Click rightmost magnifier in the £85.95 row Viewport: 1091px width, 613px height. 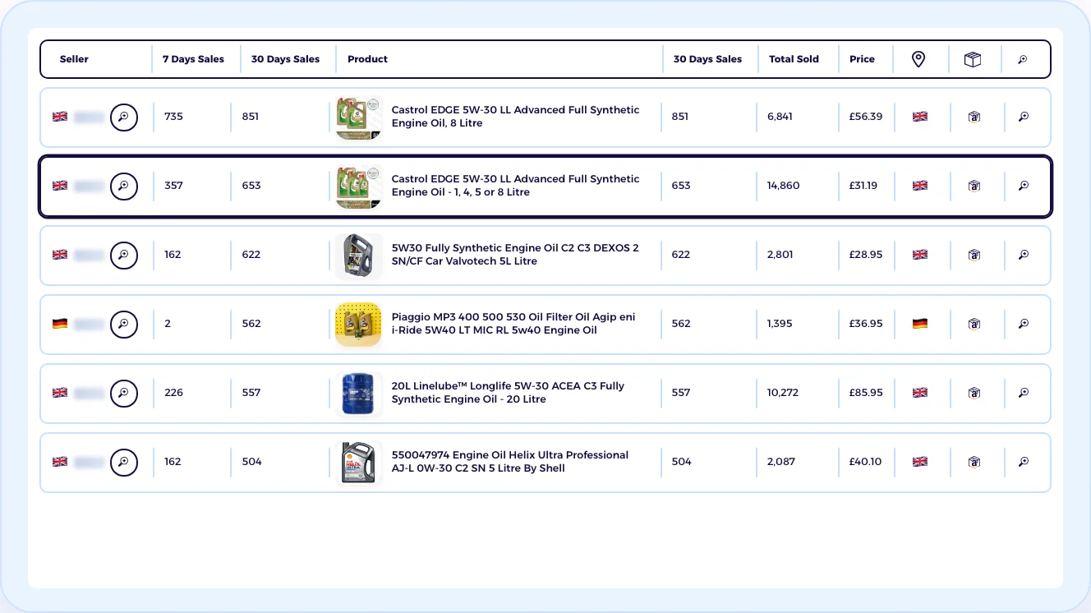click(1024, 393)
